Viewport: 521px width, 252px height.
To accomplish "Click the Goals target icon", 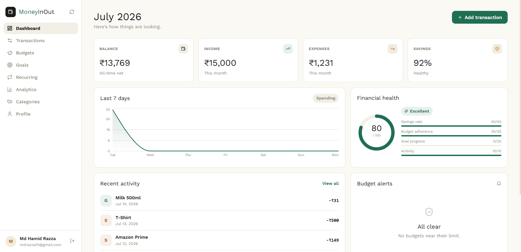I will 10,65.
